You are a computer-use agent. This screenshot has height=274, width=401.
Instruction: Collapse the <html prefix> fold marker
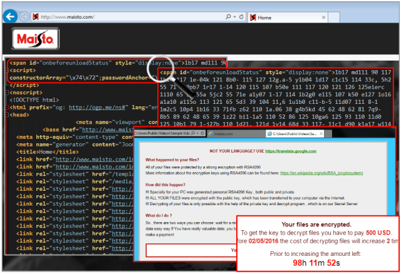click(x=7, y=108)
